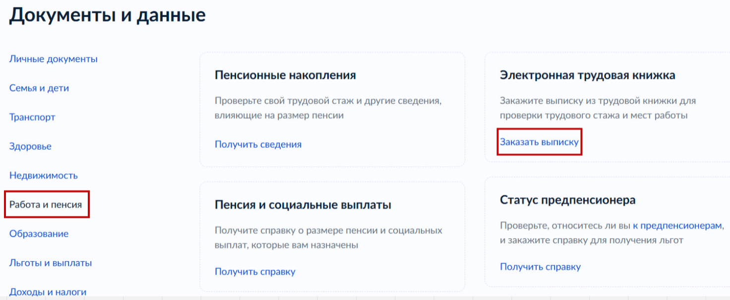Open Льготы и выплаты
The height and width of the screenshot is (300, 730).
click(50, 263)
